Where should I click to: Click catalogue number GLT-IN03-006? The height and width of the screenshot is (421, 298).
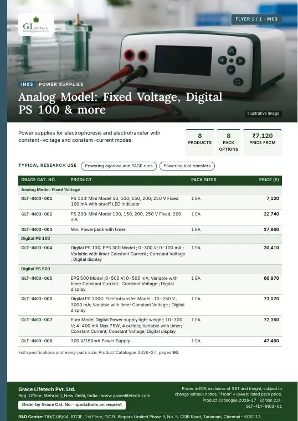[37, 299]
